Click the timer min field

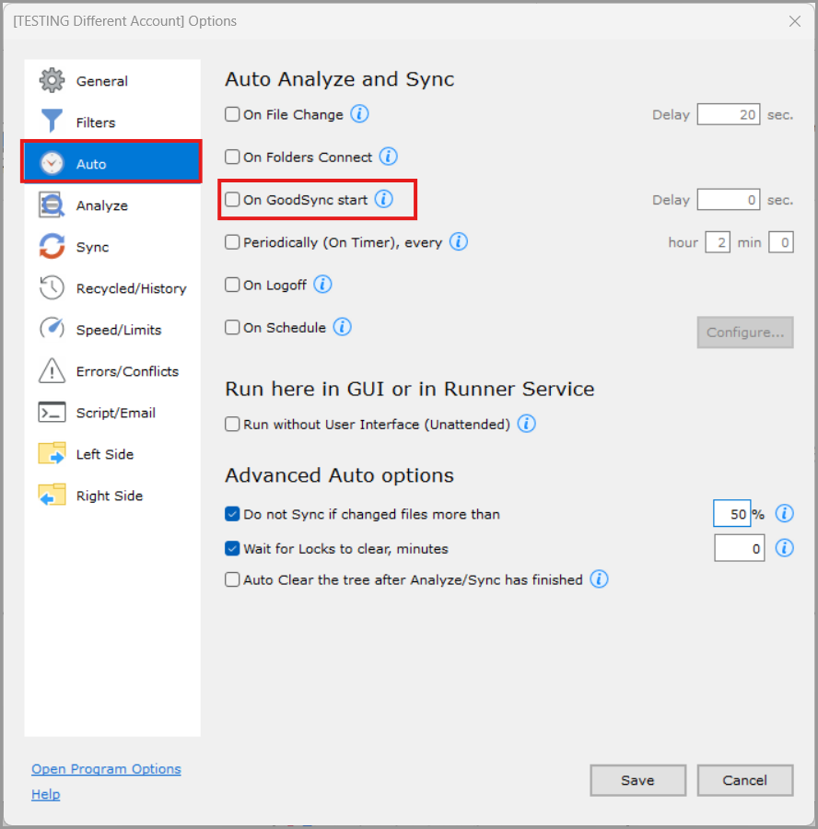pos(781,242)
